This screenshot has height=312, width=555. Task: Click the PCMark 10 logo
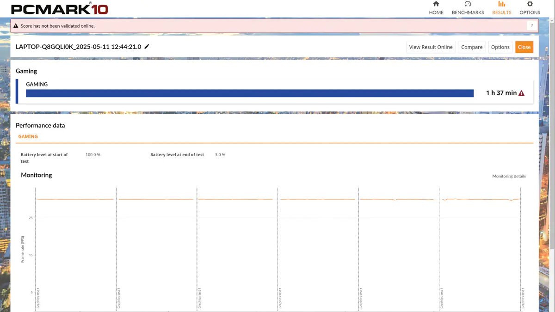(59, 9)
